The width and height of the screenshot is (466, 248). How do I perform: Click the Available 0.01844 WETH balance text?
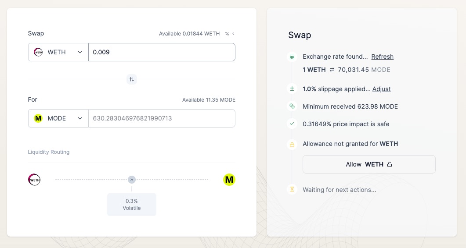click(189, 34)
